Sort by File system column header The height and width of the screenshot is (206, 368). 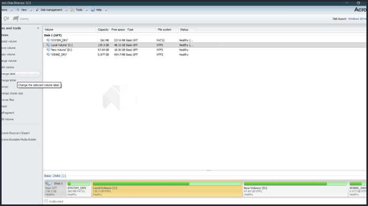(168, 29)
